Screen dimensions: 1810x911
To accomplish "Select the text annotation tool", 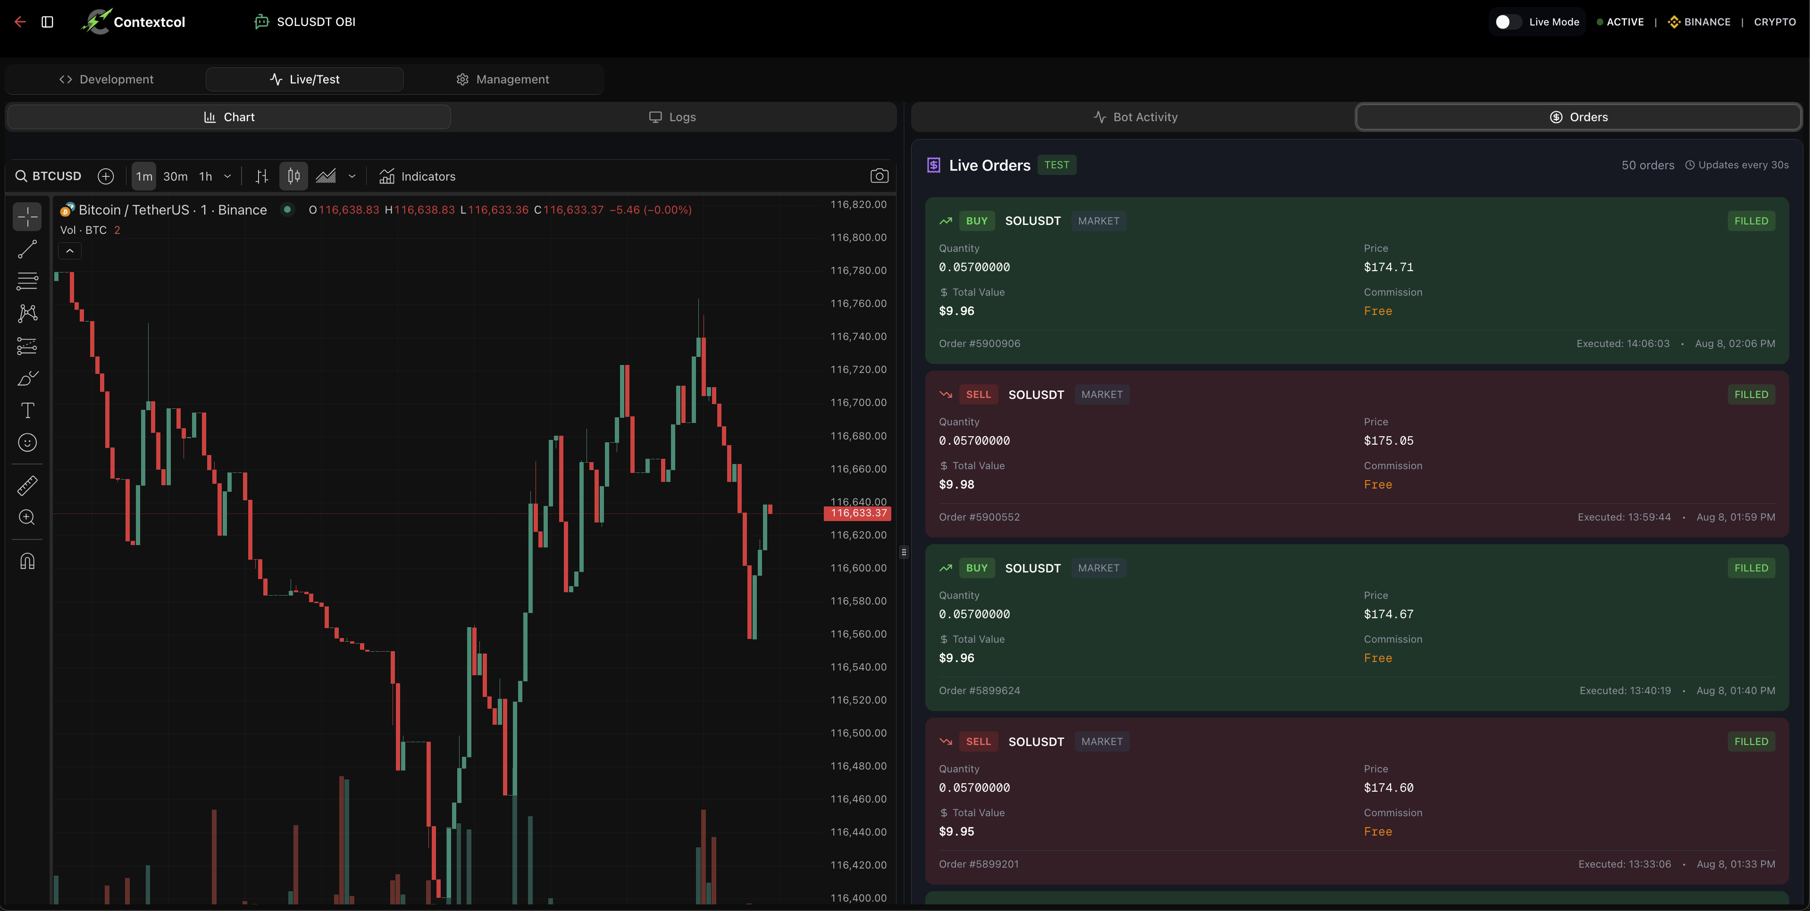I will 27,410.
